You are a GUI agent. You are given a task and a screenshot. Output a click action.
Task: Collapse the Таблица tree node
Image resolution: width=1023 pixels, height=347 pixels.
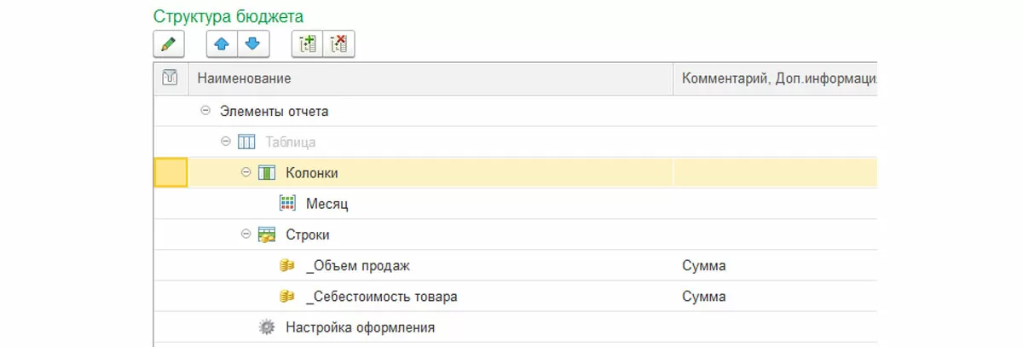pos(225,142)
